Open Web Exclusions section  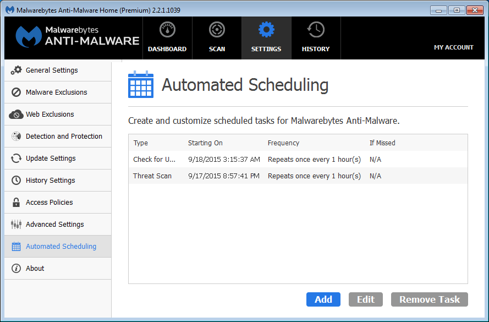58,114
